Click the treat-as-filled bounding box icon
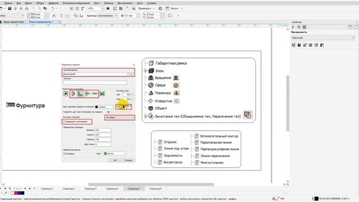The height and width of the screenshot is (202, 359). pyautogui.click(x=169, y=16)
